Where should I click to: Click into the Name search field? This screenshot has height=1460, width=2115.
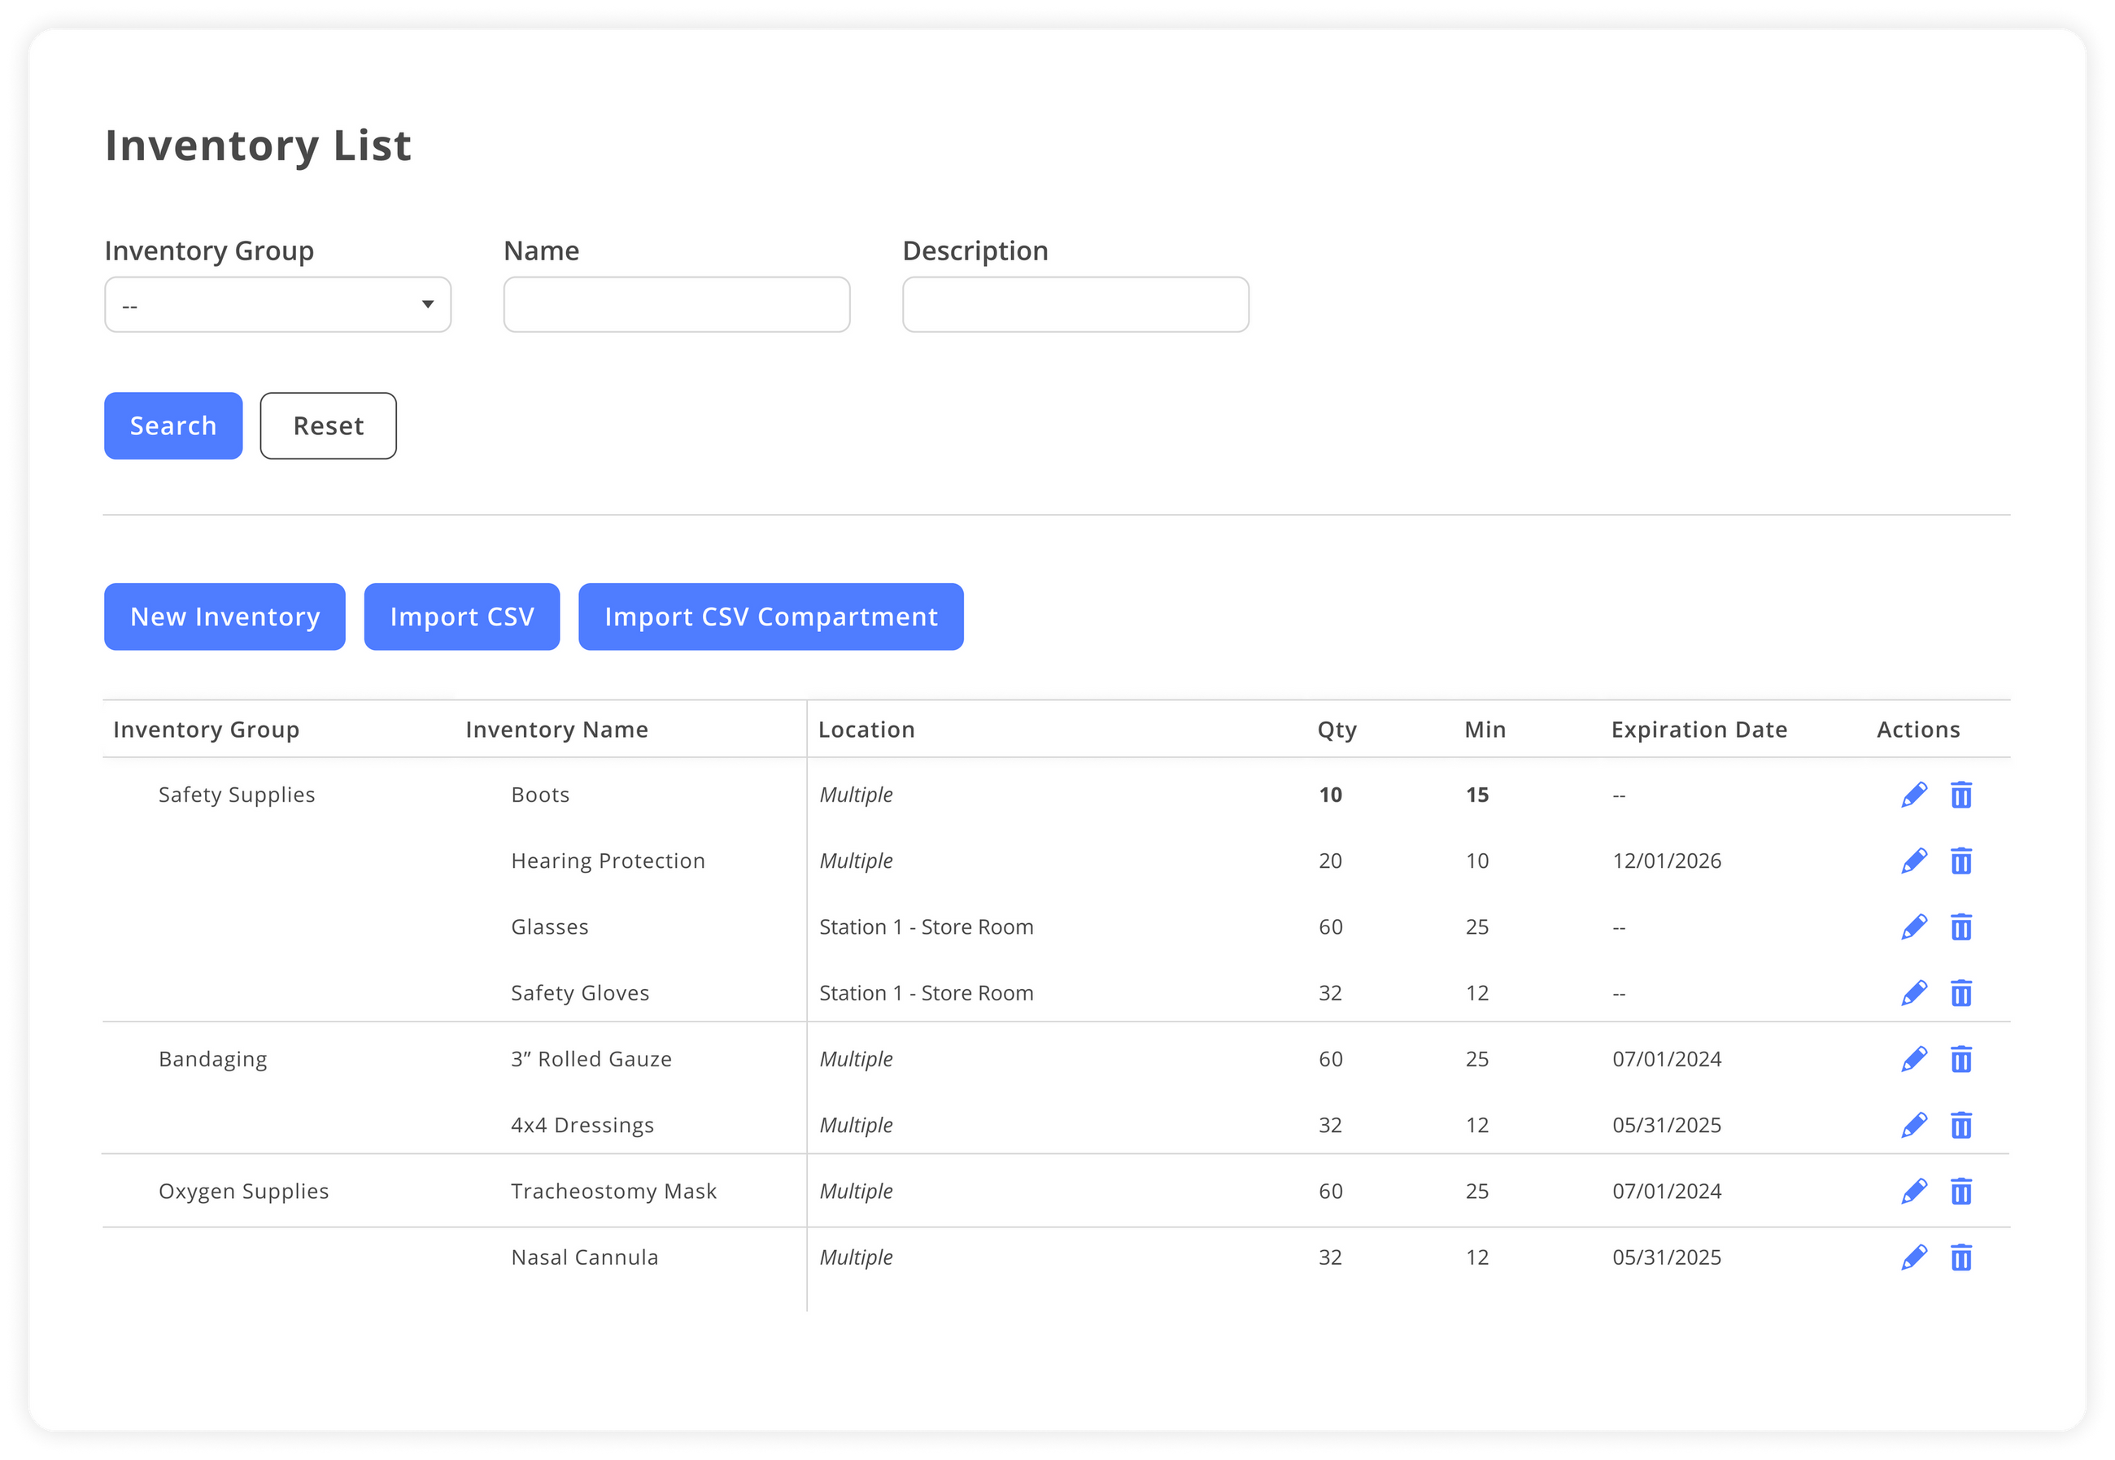(x=676, y=303)
